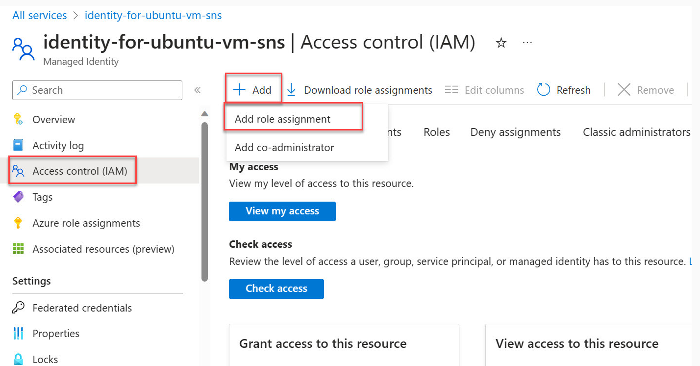700x366 pixels.
Task: Click inside the sidebar search field
Action: pyautogui.click(x=97, y=90)
